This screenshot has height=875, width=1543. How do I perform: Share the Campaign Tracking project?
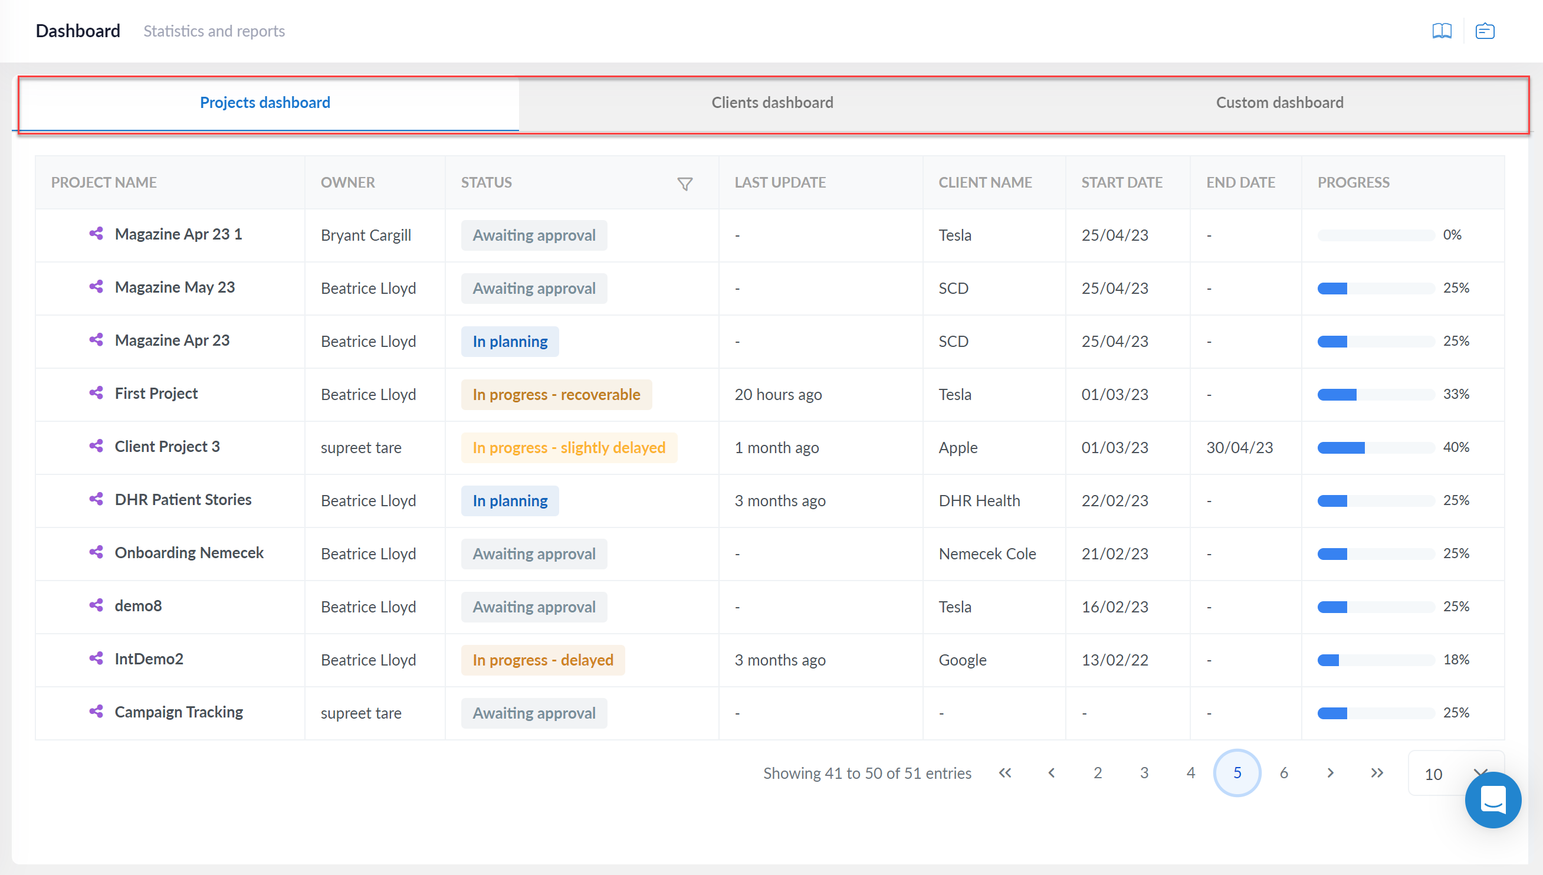96,712
